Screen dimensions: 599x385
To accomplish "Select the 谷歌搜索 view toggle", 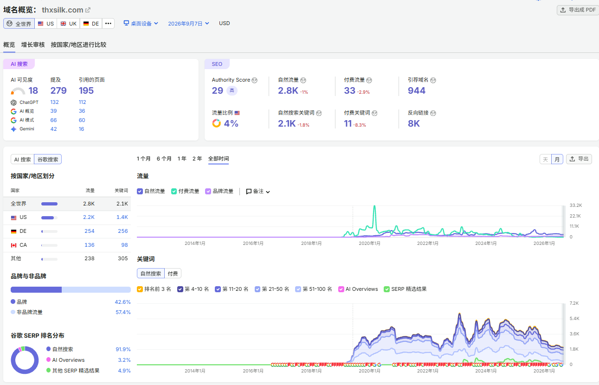I will 48,159.
